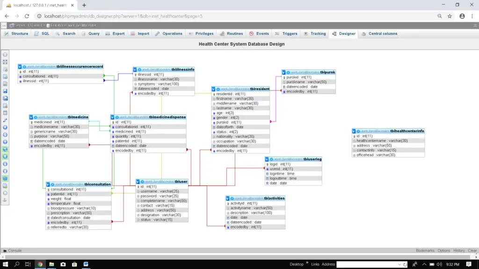Launch Word from the taskbar

86,264
